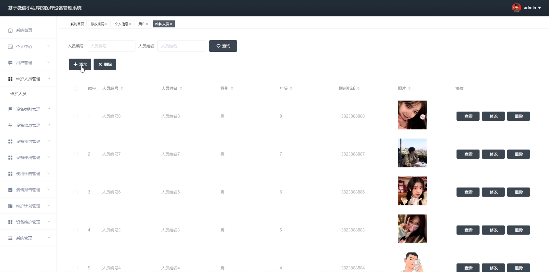Expand the 设备类别管理 menu chevron

(x=49, y=109)
